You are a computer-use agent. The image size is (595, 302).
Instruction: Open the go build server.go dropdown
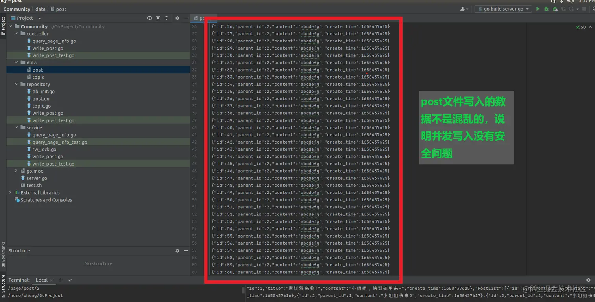[503, 9]
